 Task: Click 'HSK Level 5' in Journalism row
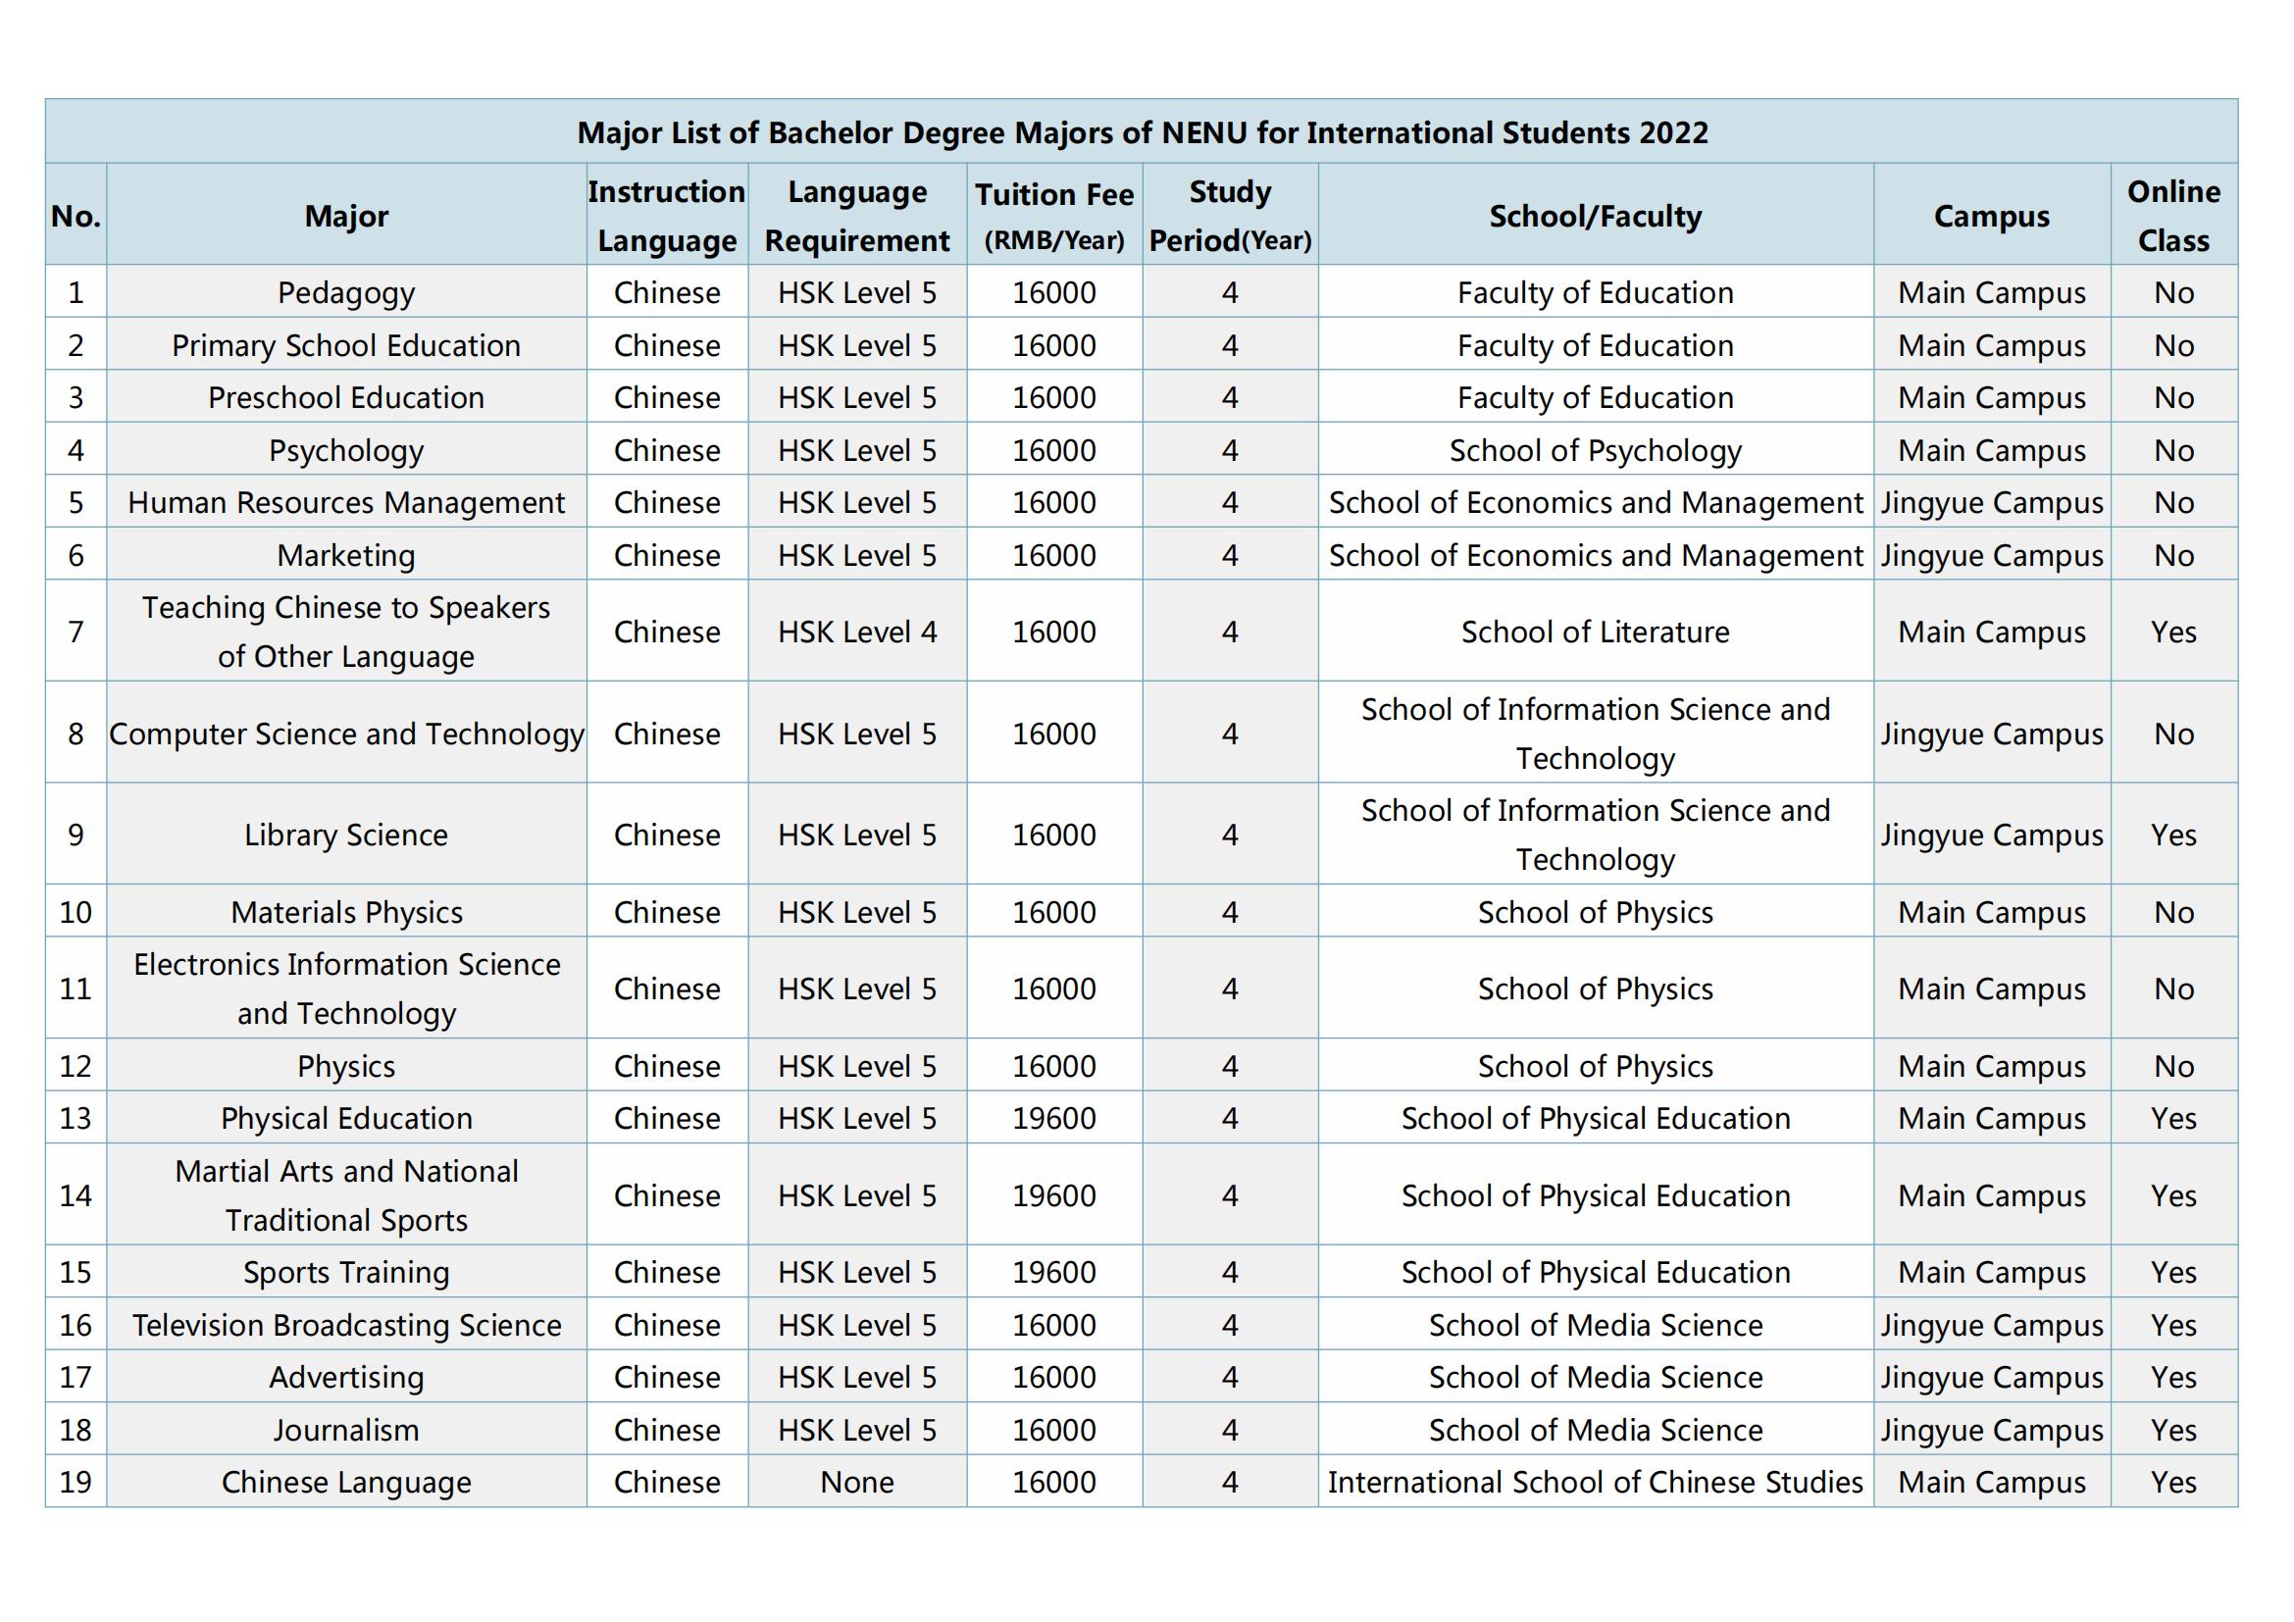coord(857,1430)
